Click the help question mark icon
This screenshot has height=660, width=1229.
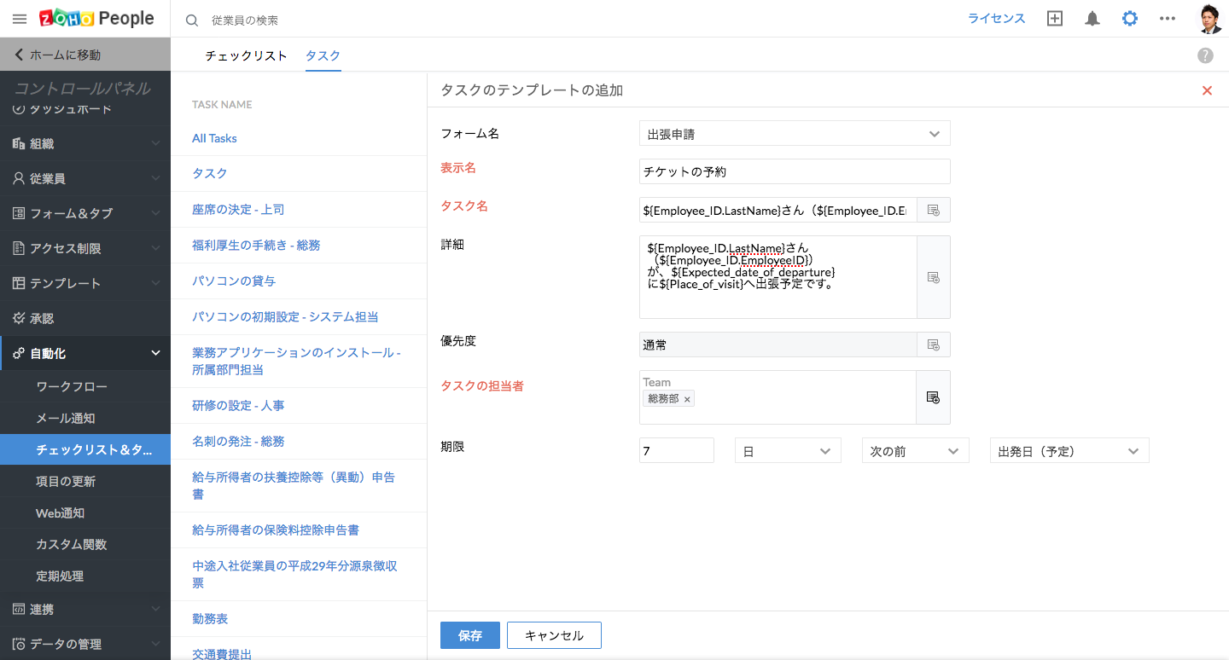coord(1205,55)
